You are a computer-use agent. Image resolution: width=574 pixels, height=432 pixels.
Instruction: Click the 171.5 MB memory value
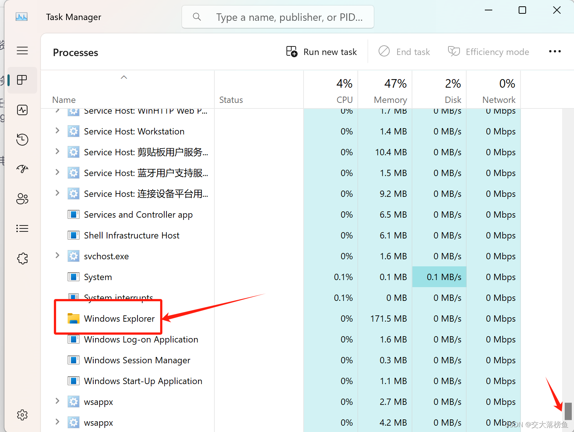coord(389,319)
